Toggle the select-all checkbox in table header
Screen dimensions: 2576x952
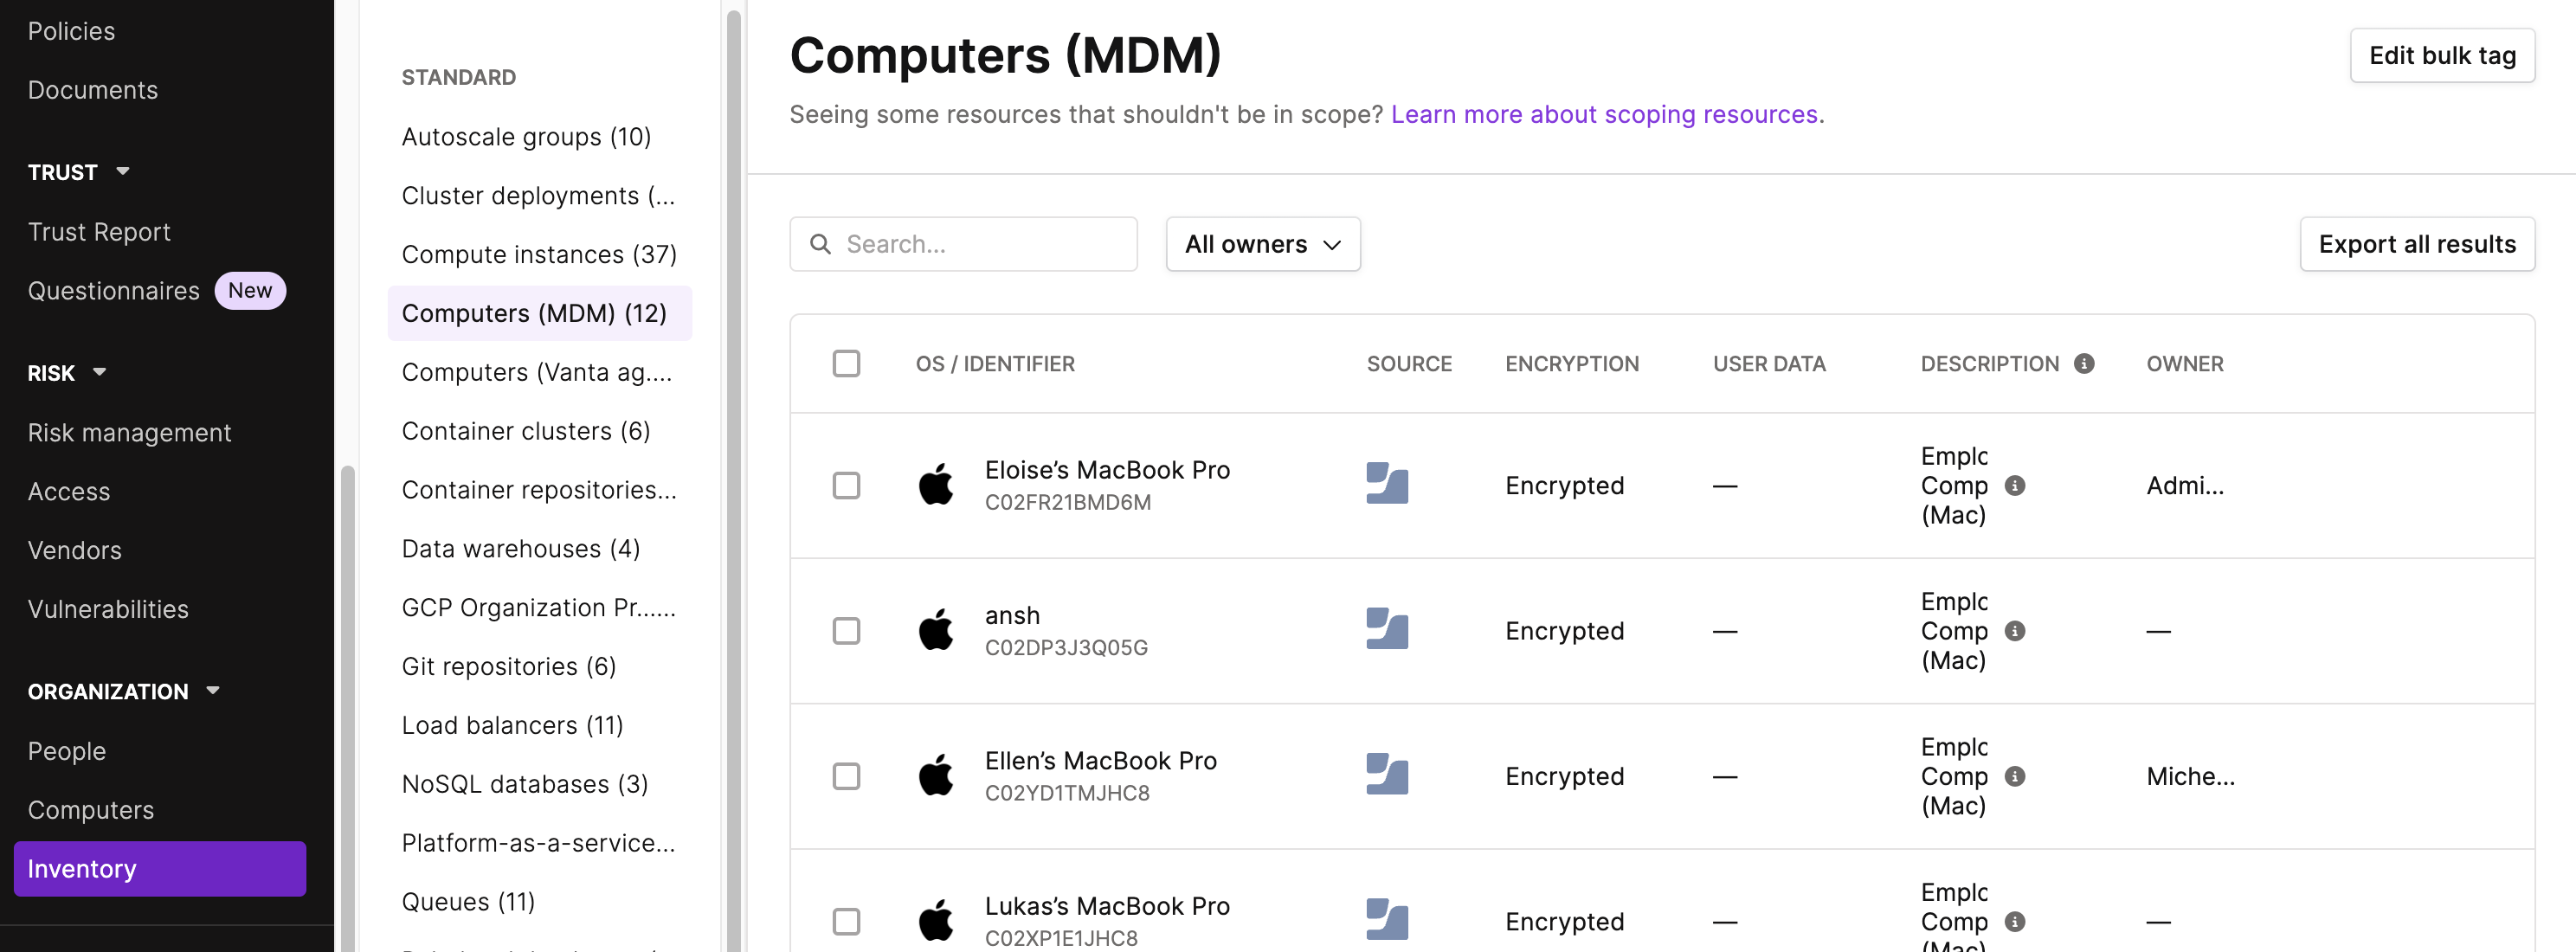tap(846, 363)
